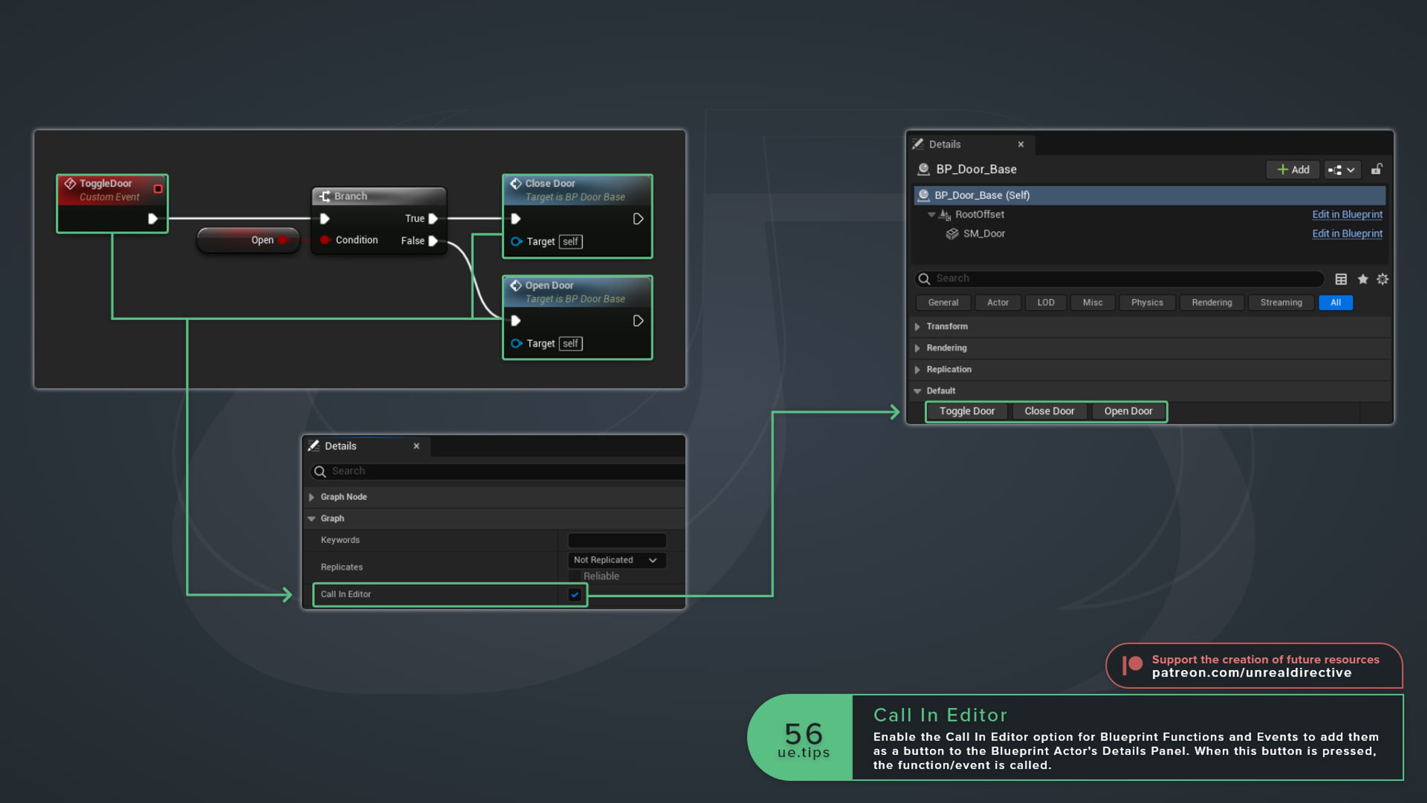Open the settings gear in Details panel
This screenshot has width=1427, height=803.
coord(1383,279)
